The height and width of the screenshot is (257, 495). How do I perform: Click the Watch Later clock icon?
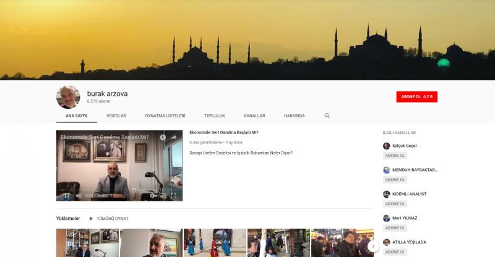click(x=163, y=137)
